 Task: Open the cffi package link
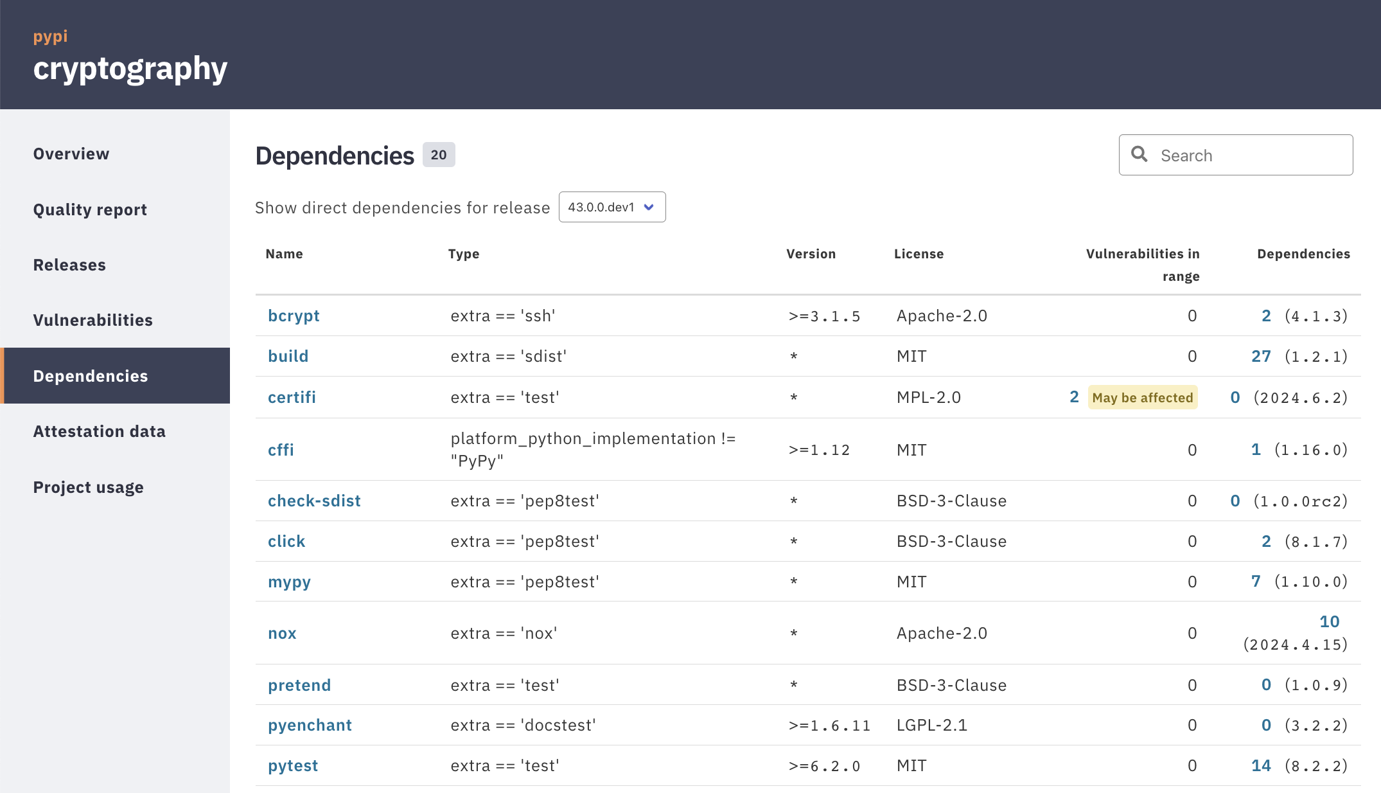[x=281, y=450]
